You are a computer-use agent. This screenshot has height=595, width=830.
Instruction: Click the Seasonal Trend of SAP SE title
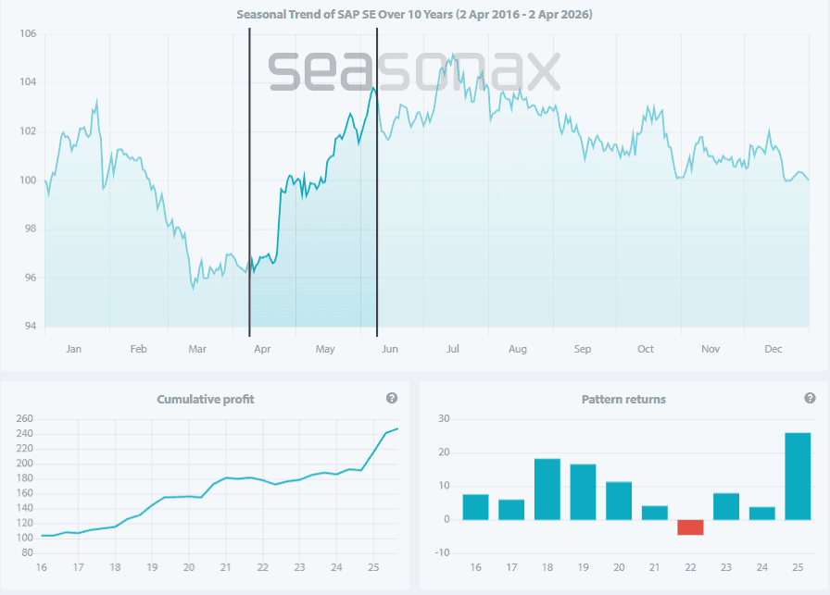coord(414,15)
